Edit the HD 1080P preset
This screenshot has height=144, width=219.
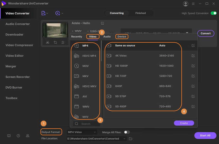[193, 66]
